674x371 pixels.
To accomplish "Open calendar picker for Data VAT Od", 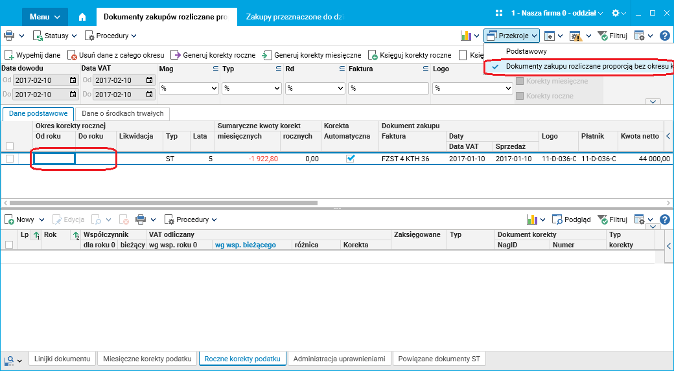I will [150, 80].
